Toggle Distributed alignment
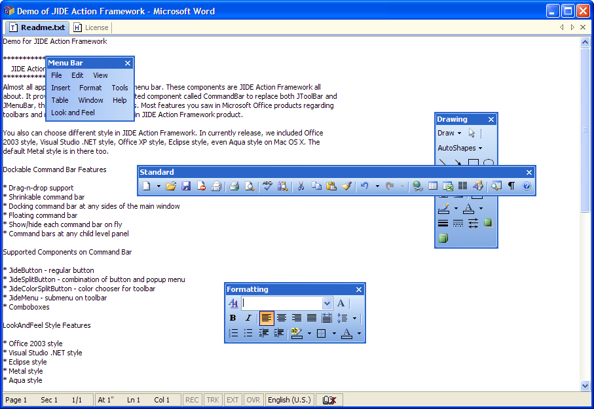Viewport: 594px width, 409px height. (x=327, y=318)
